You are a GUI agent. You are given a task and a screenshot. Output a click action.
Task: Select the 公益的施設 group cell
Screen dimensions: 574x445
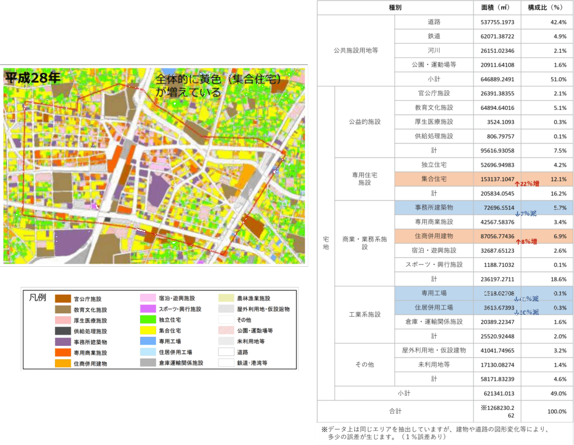tap(364, 122)
